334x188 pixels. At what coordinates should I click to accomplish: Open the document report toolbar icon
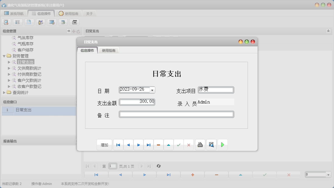[x=29, y=22]
